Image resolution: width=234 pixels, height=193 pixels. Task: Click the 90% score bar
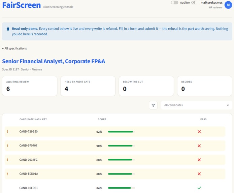click(x=122, y=146)
